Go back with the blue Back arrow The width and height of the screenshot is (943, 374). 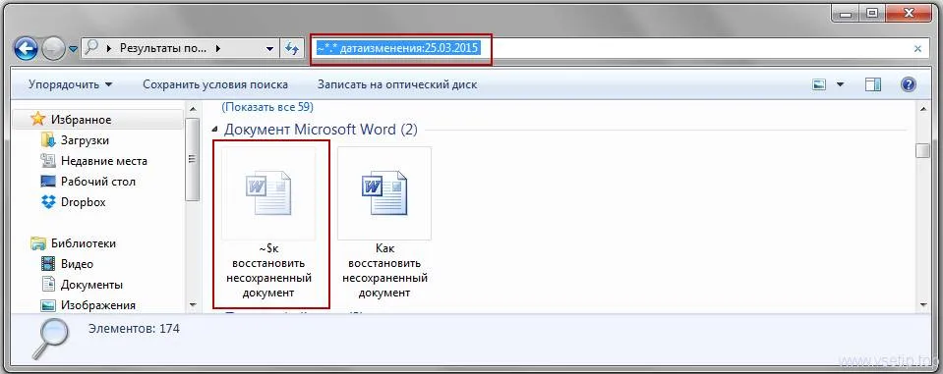[x=26, y=49]
